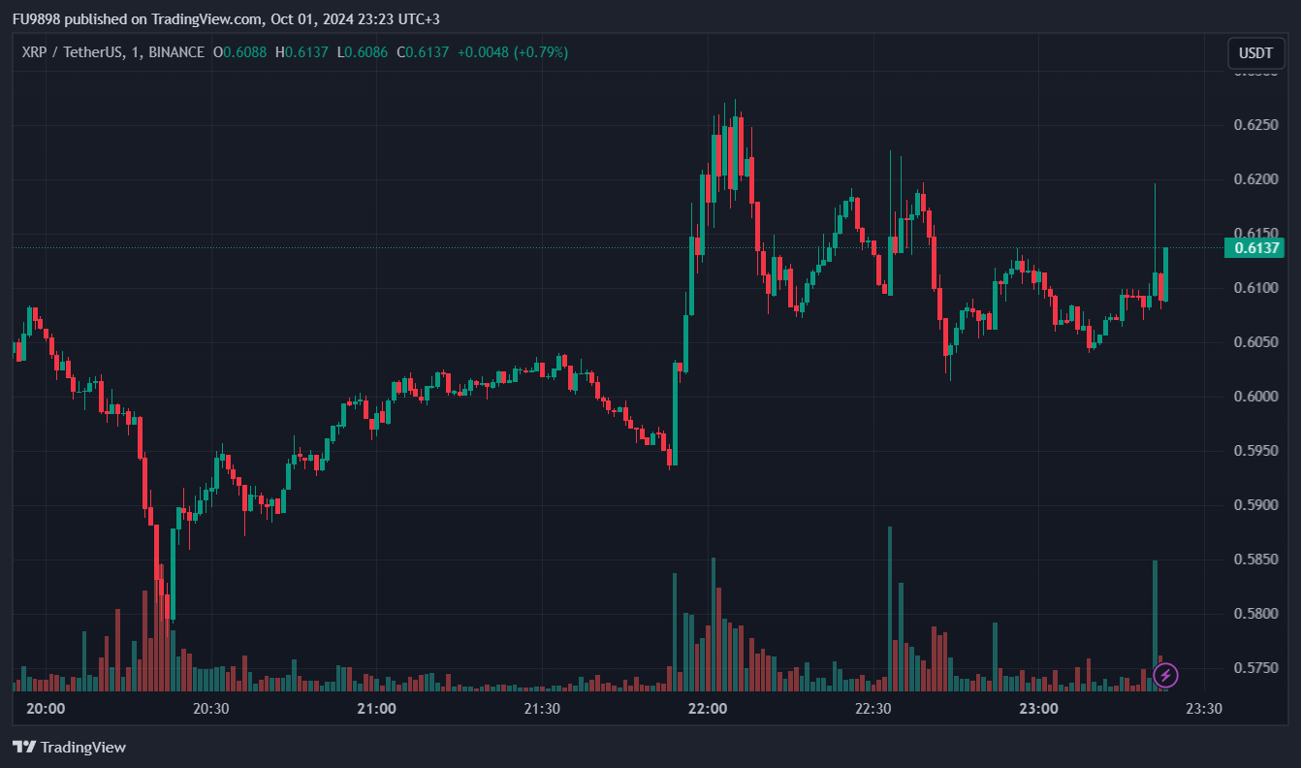Click the TradingView wordmark at bottom left
The width and height of the screenshot is (1301, 768).
click(83, 748)
